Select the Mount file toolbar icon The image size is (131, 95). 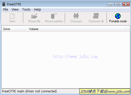pos(34,16)
